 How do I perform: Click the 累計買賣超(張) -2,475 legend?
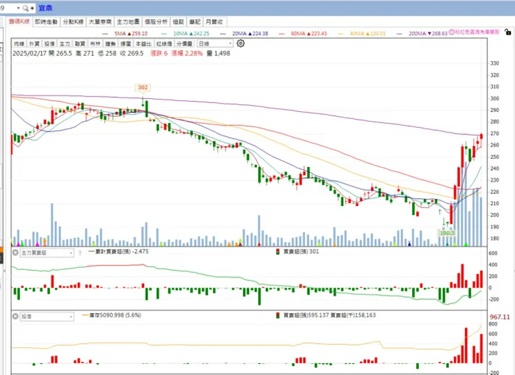(x=118, y=252)
